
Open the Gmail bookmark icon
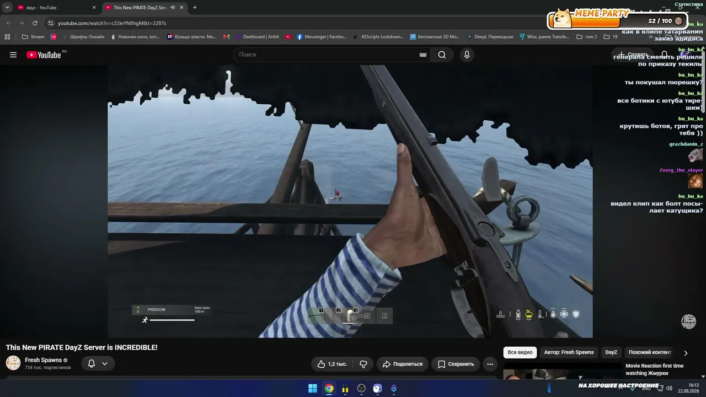[x=226, y=37]
